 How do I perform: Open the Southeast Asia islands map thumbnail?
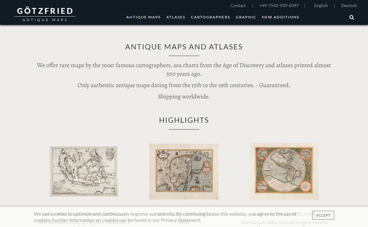point(84,171)
